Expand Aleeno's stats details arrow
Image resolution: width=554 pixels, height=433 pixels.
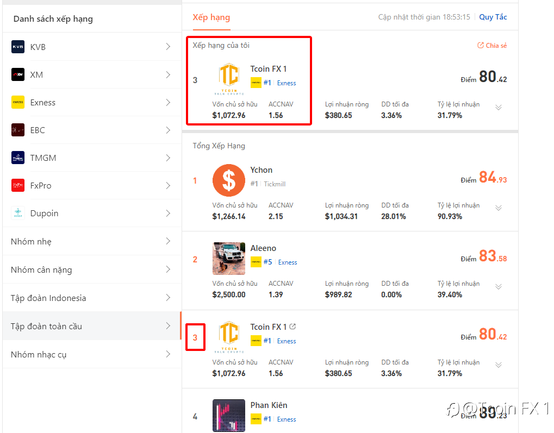499,286
